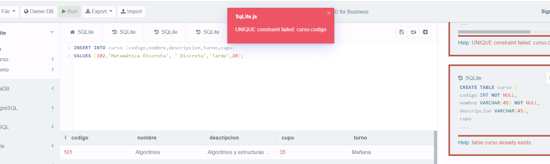This screenshot has height=164, width=550.
Task: Close the SqLite.js error notification
Action: [x=329, y=13]
